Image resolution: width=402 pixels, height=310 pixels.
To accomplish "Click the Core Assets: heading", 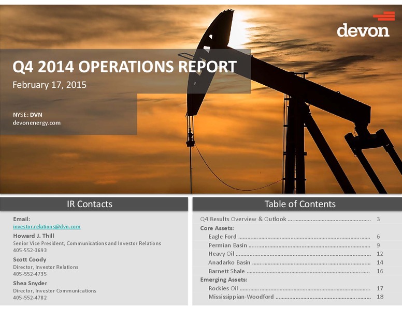I will tap(217, 228).
